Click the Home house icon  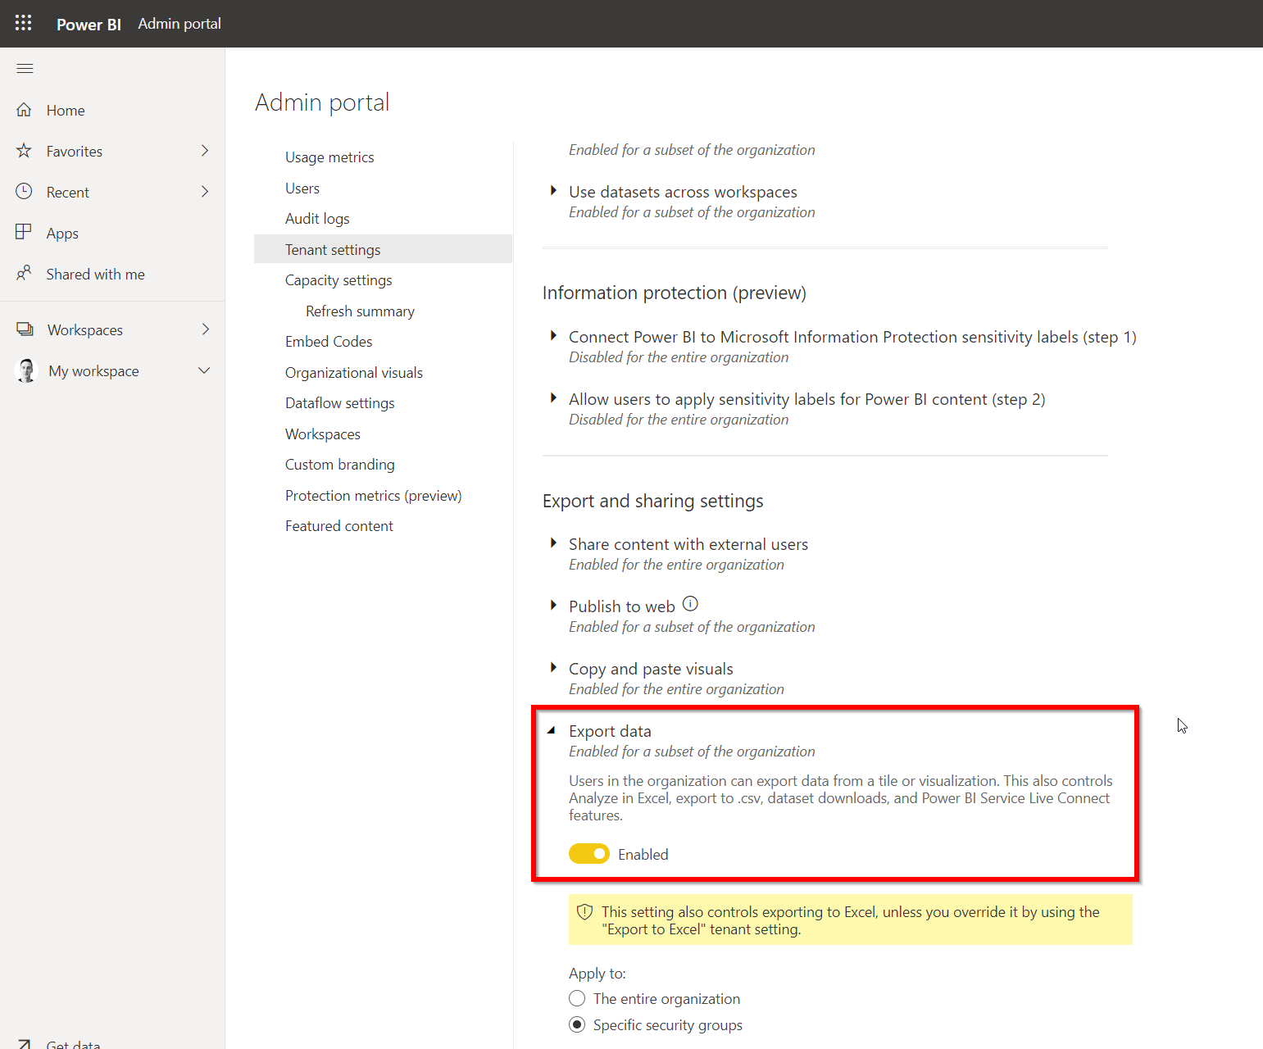[x=25, y=110]
